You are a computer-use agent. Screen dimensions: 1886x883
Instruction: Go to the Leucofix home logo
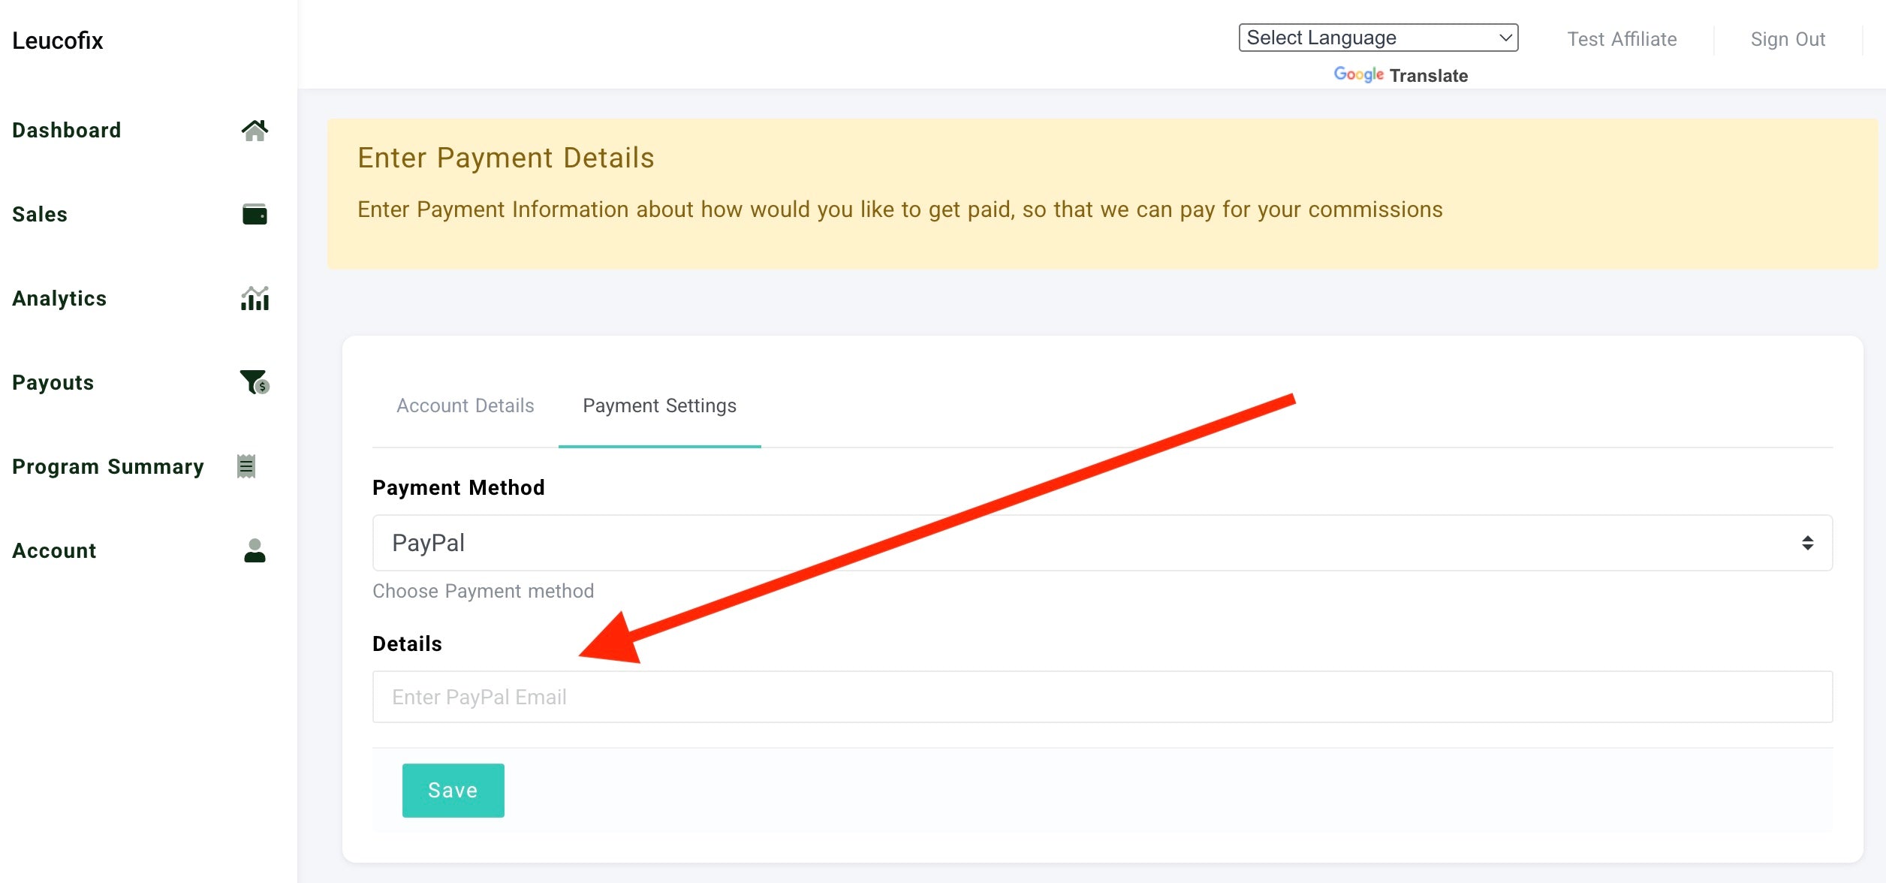tap(58, 41)
